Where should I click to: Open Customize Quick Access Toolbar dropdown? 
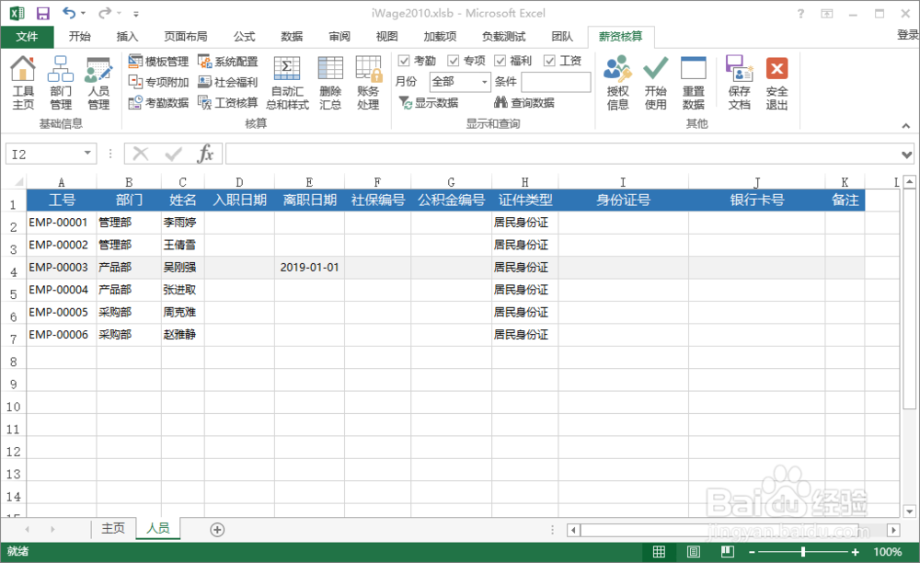[x=135, y=14]
